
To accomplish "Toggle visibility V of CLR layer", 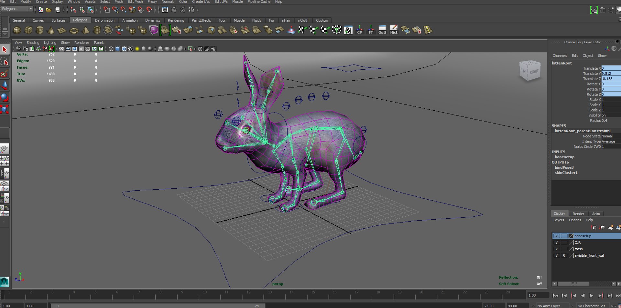I will click(556, 243).
